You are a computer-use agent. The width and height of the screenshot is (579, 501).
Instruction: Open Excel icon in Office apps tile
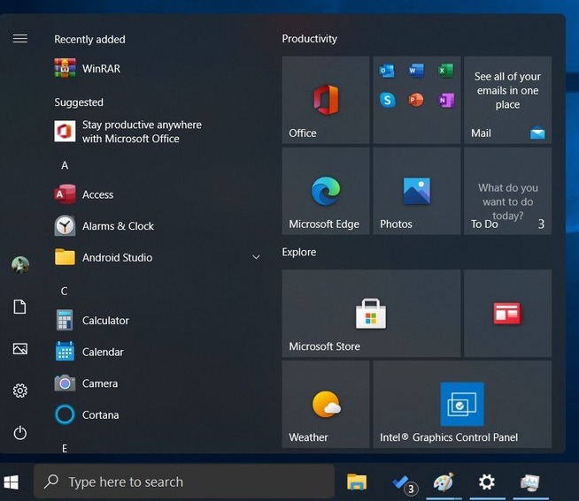(x=445, y=71)
